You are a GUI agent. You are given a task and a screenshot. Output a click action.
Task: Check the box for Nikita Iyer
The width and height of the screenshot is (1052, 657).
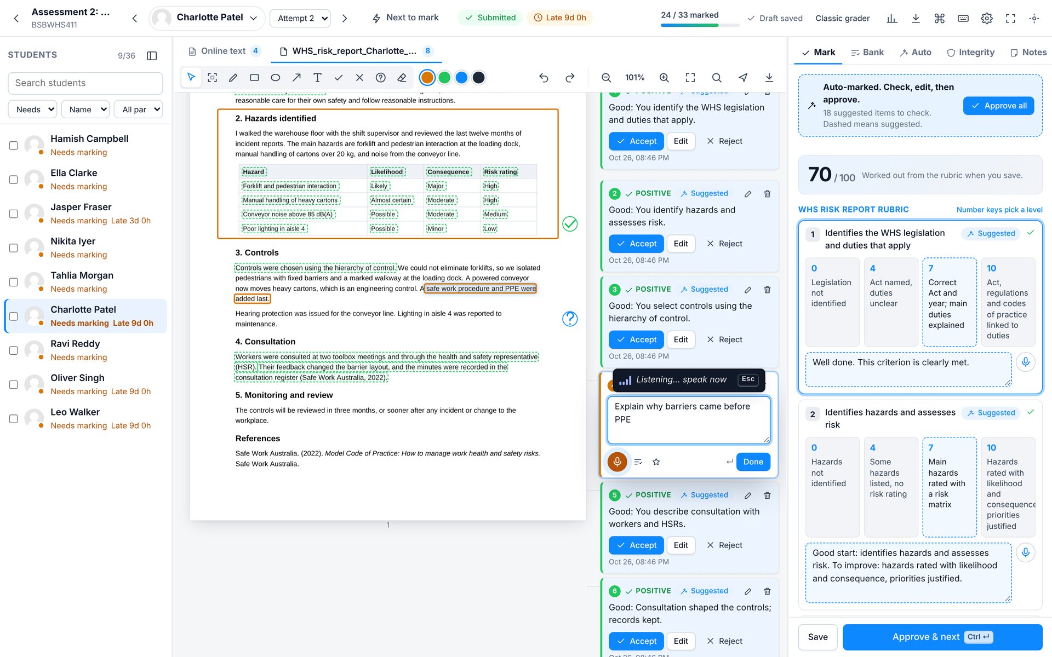[14, 248]
